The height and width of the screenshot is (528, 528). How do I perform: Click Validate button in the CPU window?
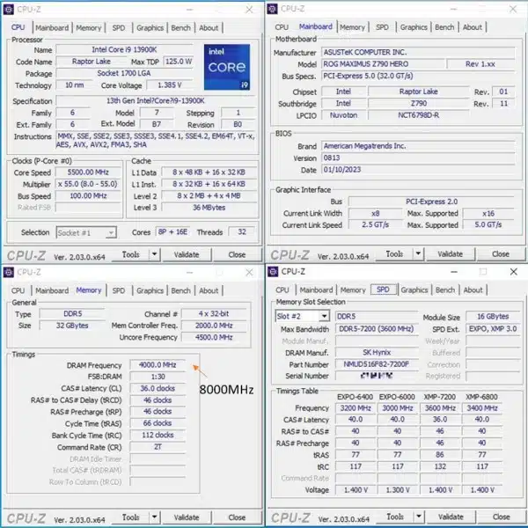pos(187,254)
